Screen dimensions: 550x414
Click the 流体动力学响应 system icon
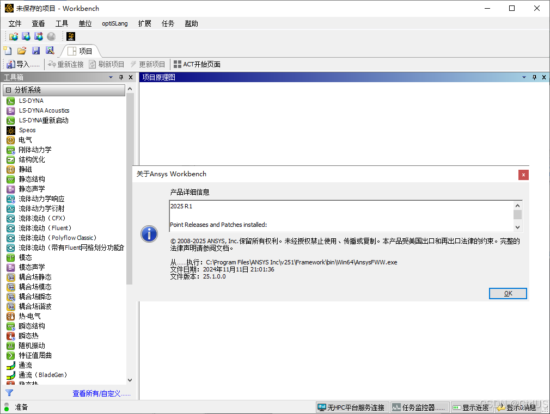point(11,199)
